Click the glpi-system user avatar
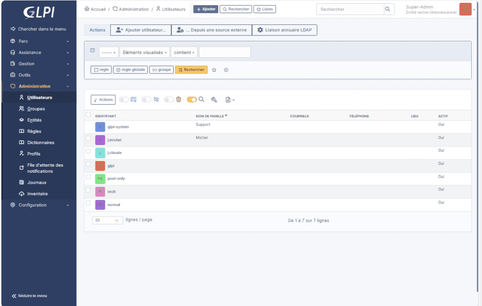The height and width of the screenshot is (306, 482). click(x=100, y=127)
